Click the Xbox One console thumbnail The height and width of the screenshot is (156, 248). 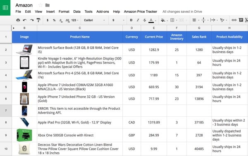24,135
